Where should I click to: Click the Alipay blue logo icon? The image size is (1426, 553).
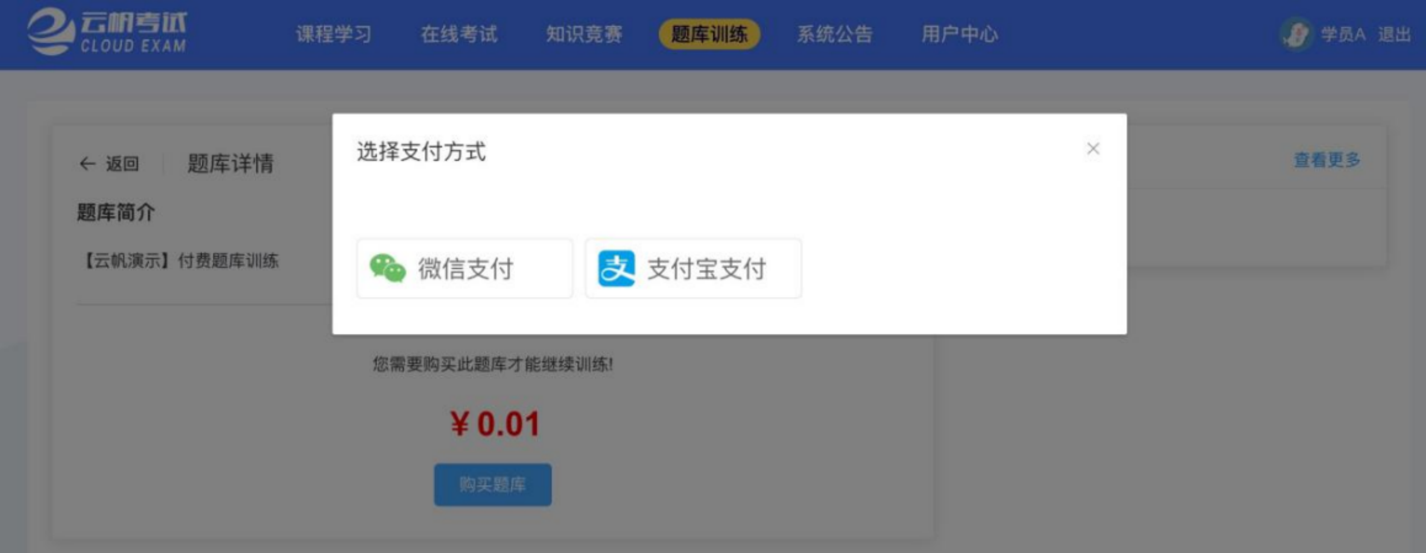pyautogui.click(x=616, y=268)
